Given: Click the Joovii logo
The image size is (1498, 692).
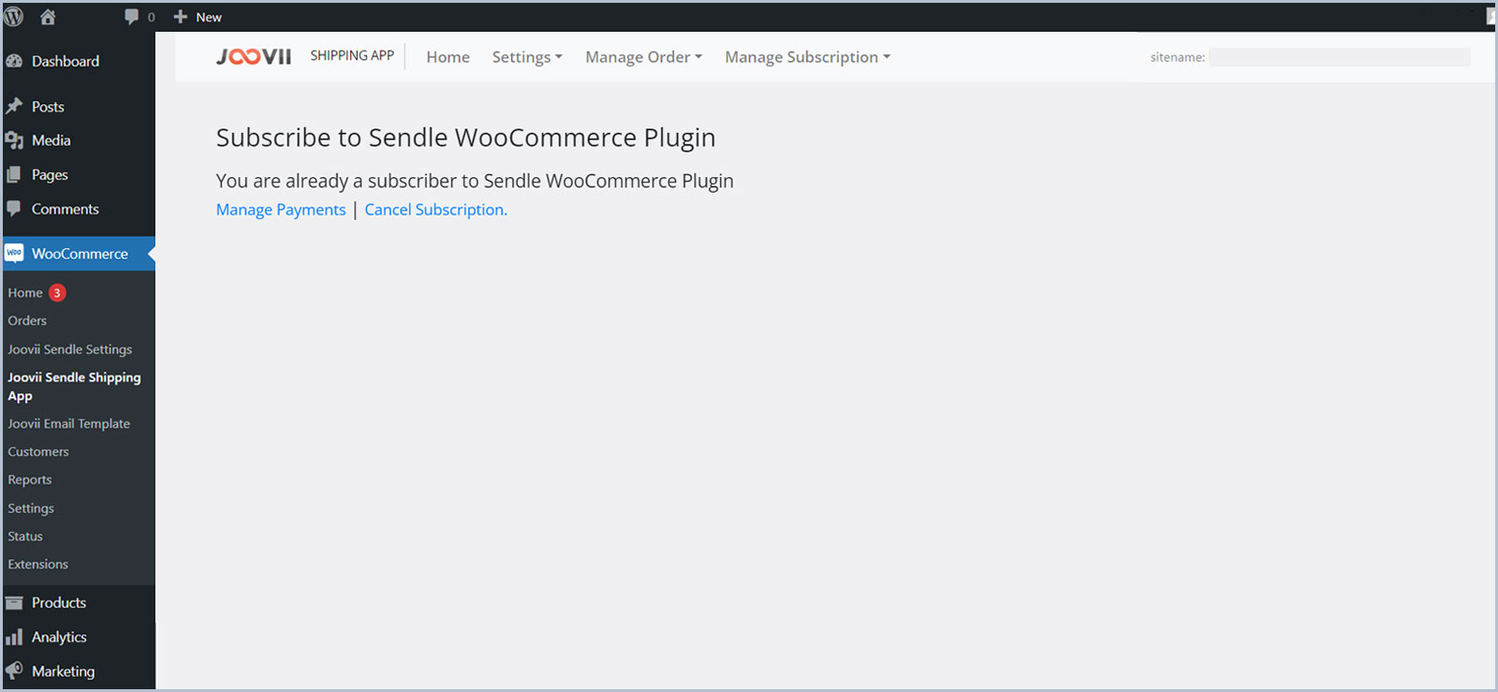Looking at the screenshot, I should [x=254, y=57].
